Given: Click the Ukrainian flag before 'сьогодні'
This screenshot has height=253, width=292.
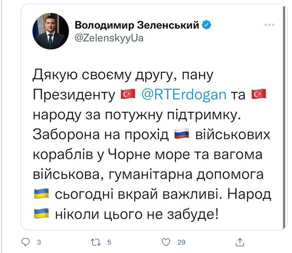Looking at the screenshot, I should [42, 193].
